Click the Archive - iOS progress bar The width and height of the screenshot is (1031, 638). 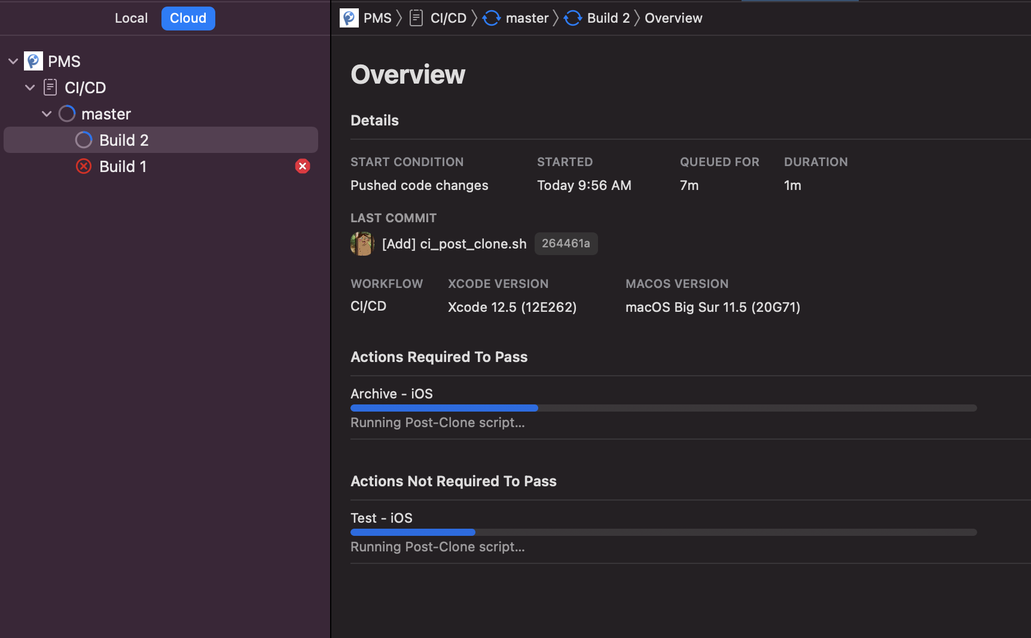(664, 408)
